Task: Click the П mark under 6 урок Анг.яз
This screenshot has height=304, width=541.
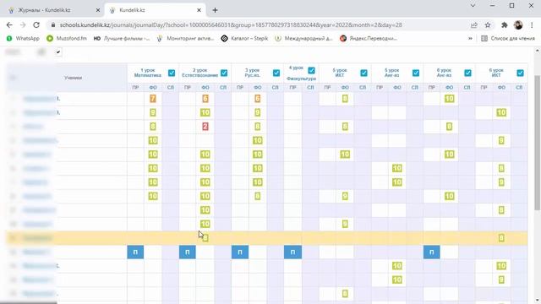Action: pos(432,252)
